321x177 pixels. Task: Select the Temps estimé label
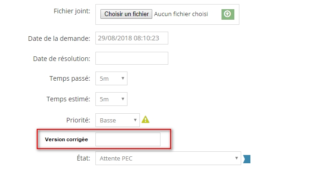click(68, 99)
